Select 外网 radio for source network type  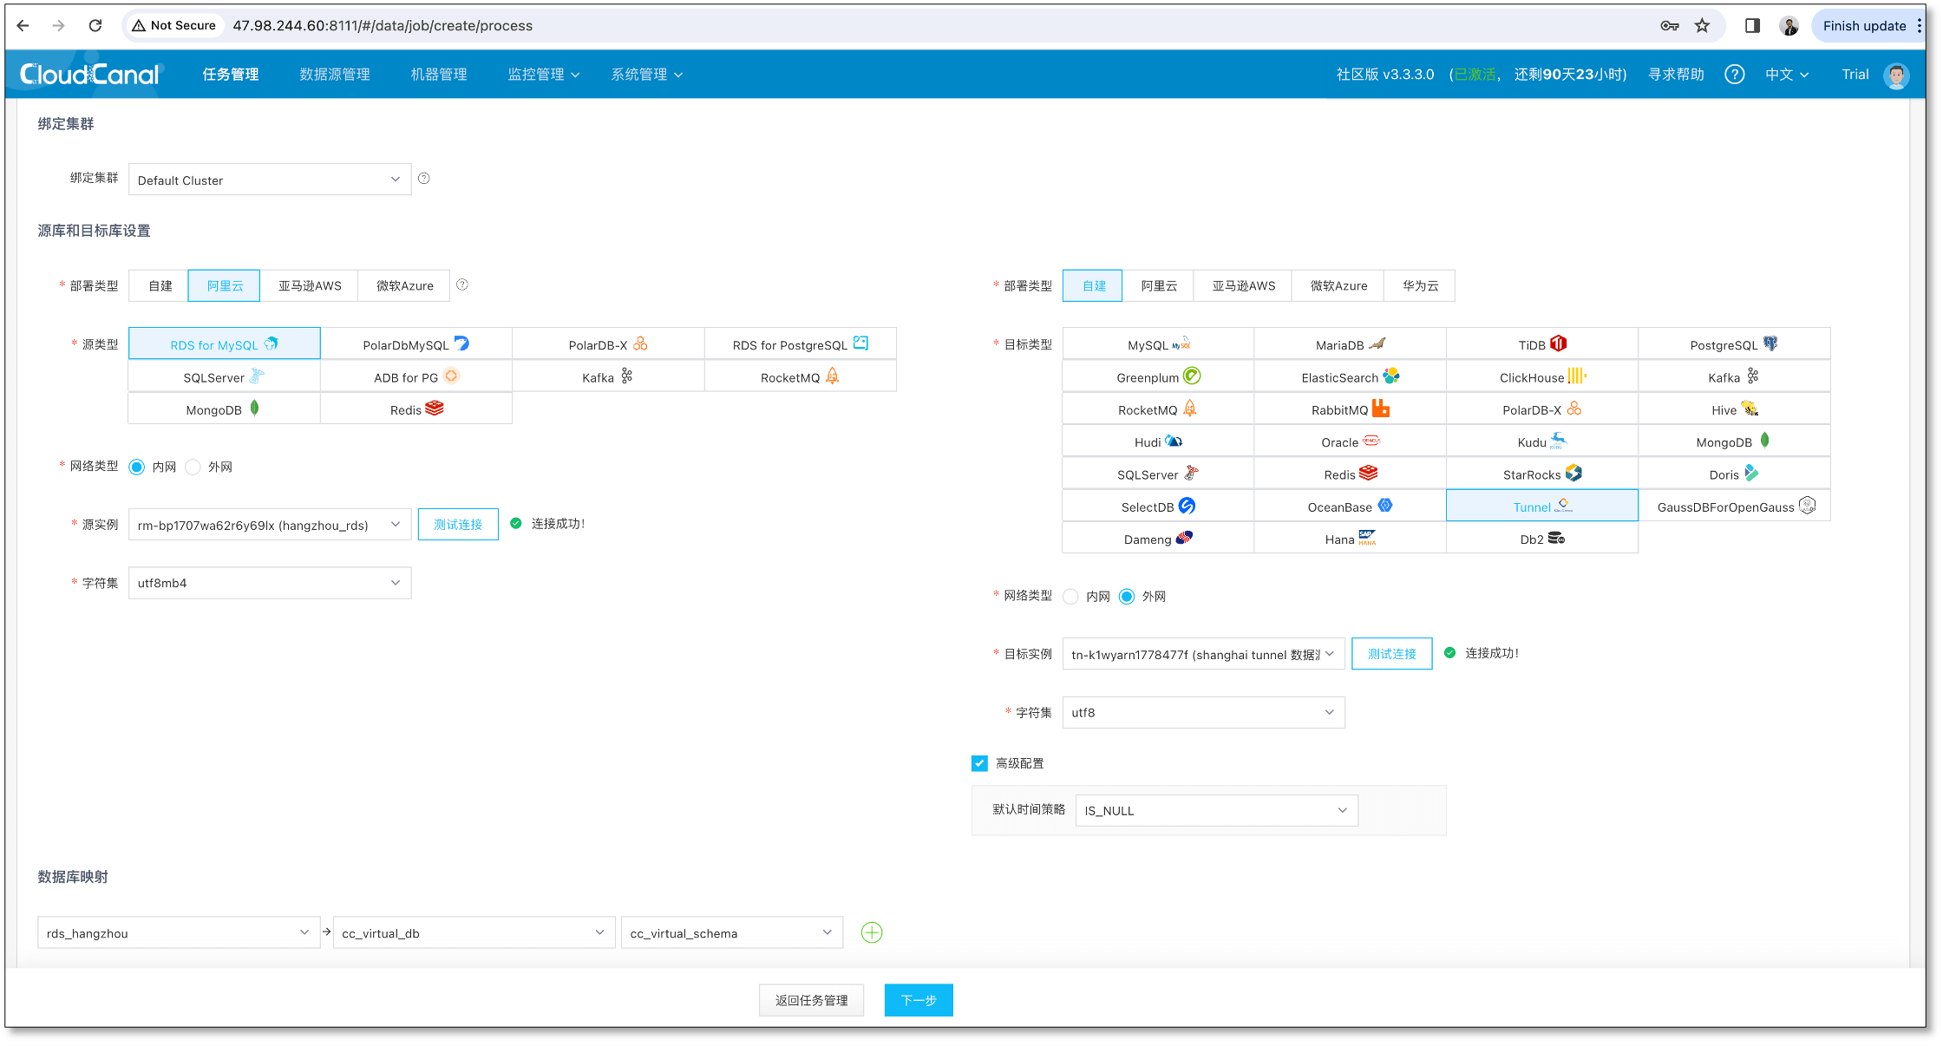pos(193,467)
